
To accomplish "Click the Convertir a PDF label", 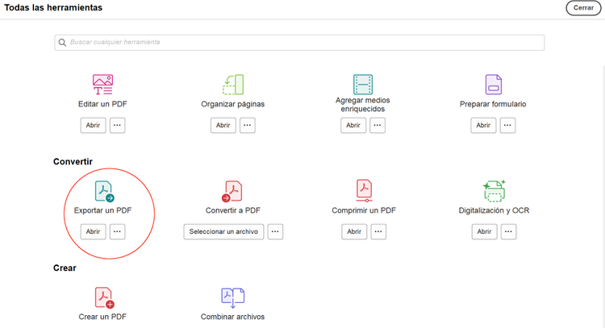I will coord(232,210).
